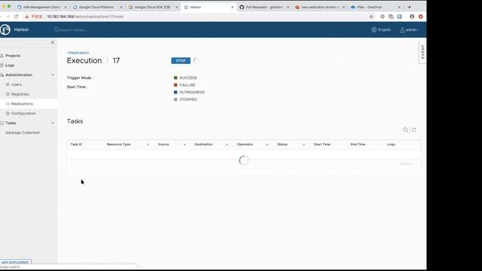Refresh the tasks list

[x=414, y=130]
